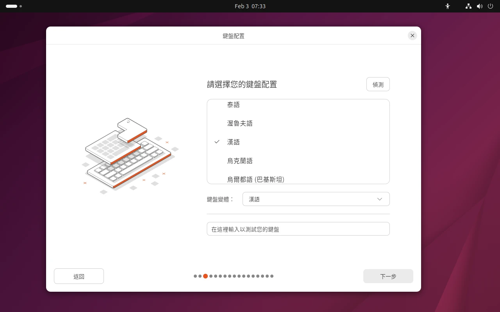Choose 烏爾都語 (巴基斯坦) layout

[255, 179]
